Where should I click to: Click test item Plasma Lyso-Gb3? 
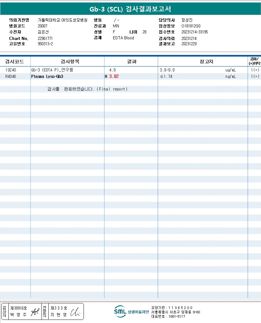tap(47, 76)
